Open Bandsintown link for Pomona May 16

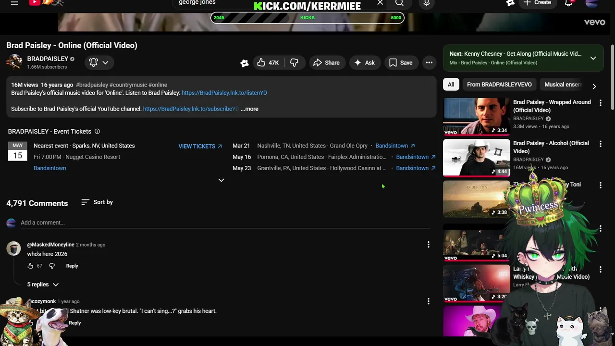tap(416, 157)
